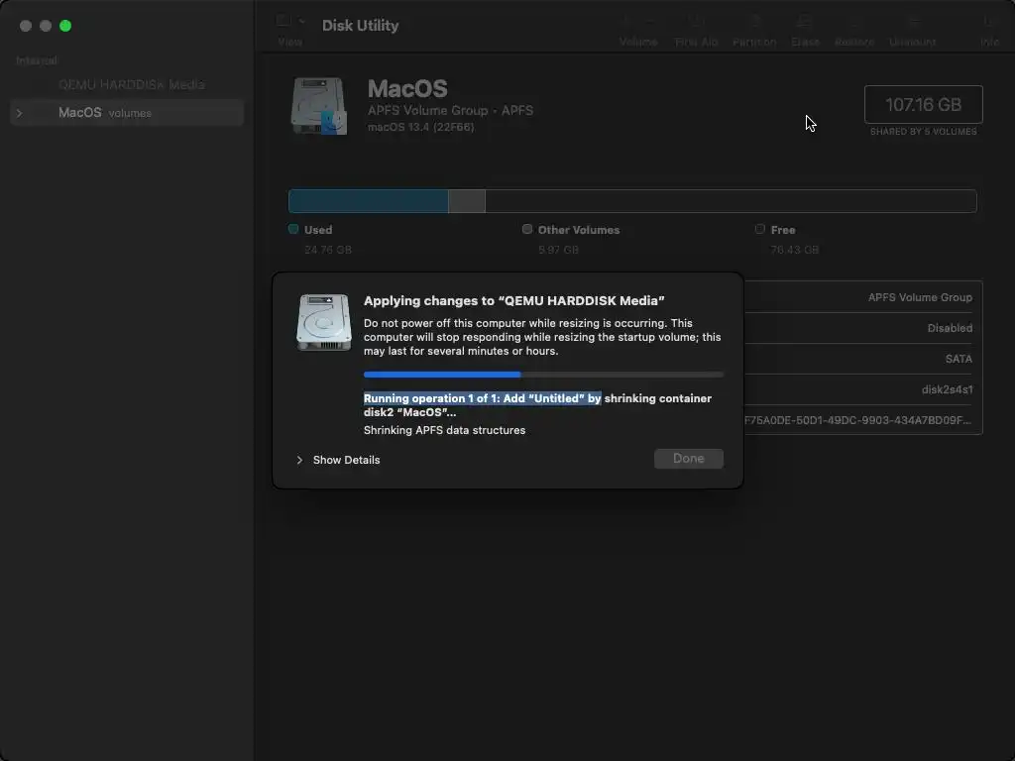This screenshot has width=1015, height=761.
Task: Click Unmount in the toolbar
Action: 912,30
